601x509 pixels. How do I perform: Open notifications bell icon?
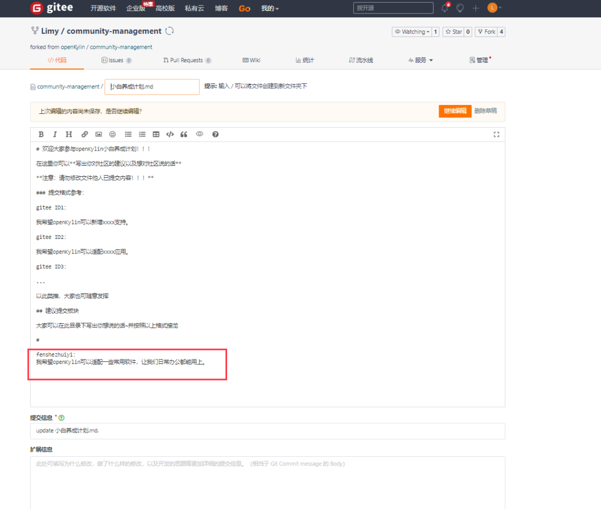pos(445,8)
